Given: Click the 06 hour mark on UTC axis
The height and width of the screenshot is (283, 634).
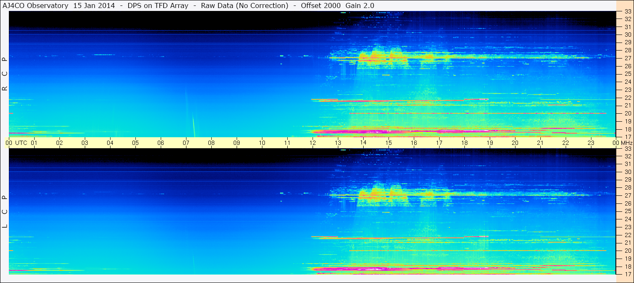Looking at the screenshot, I should point(161,143).
